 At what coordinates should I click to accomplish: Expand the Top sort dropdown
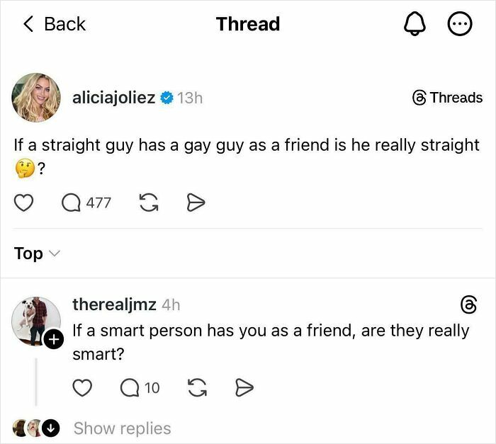point(37,254)
